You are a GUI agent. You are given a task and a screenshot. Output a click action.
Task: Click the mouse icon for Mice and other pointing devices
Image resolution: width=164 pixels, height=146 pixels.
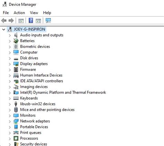16,110
